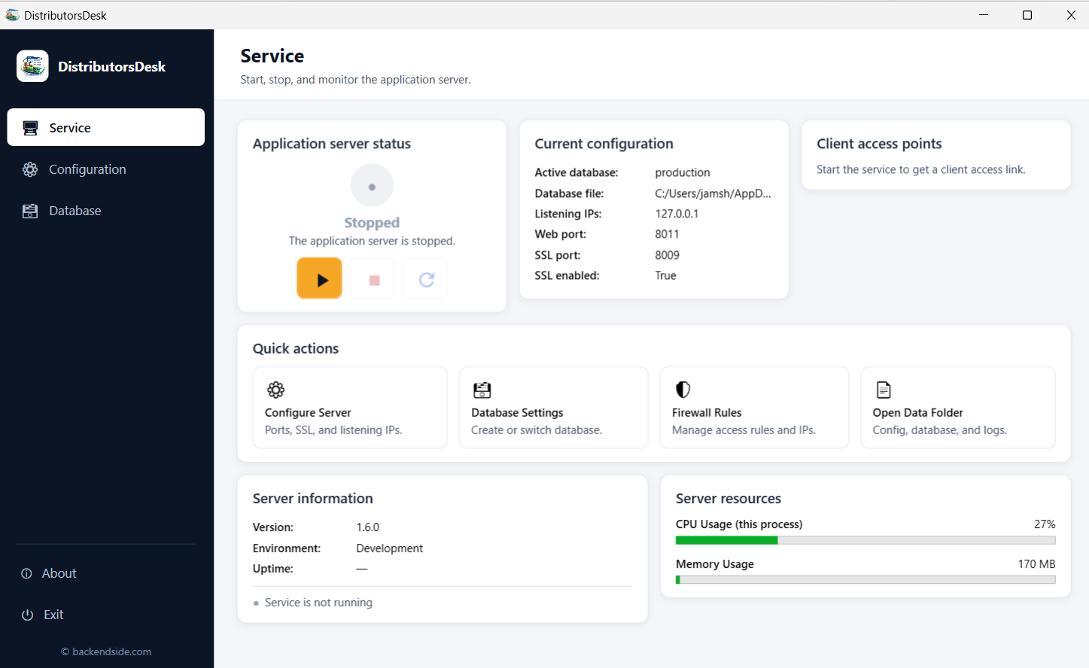This screenshot has height=668, width=1089.
Task: Open the Configure Server quick action
Action: (x=350, y=408)
